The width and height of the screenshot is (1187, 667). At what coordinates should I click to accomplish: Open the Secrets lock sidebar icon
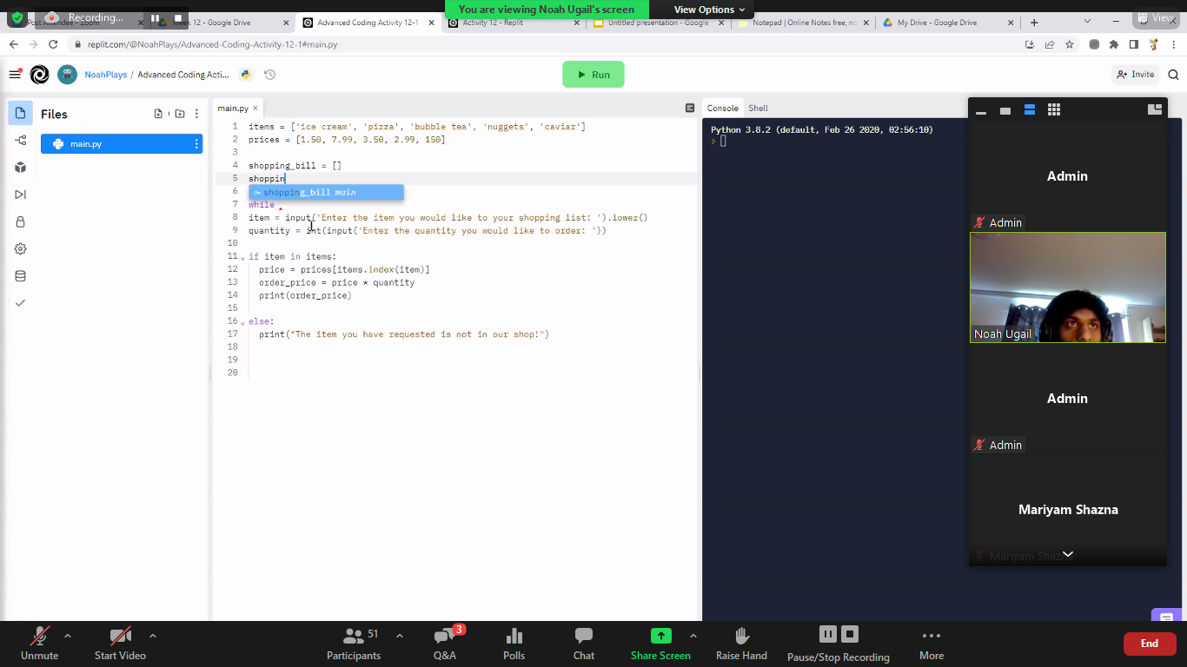tap(21, 221)
